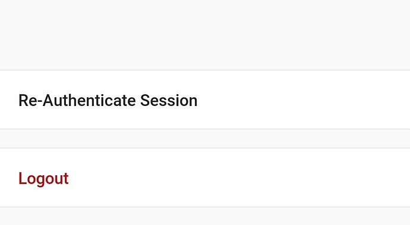Select the entry above Logout
The height and width of the screenshot is (225, 410).
click(x=205, y=99)
